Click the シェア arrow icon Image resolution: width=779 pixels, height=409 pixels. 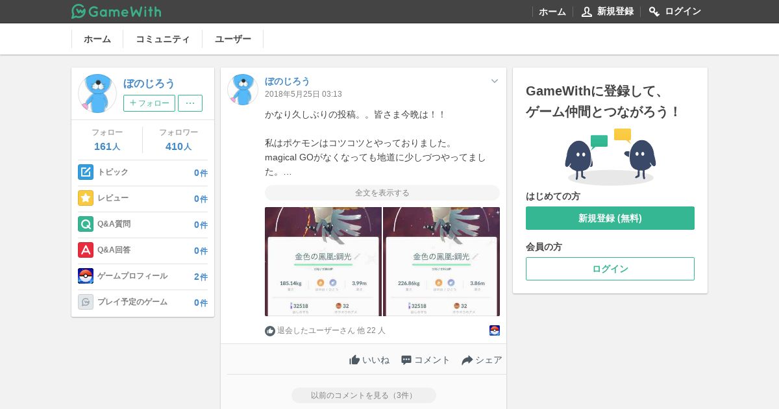(467, 360)
